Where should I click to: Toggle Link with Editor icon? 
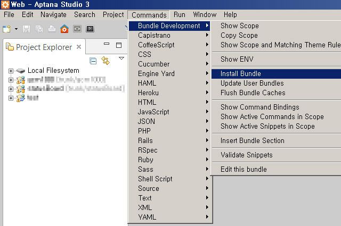click(105, 61)
